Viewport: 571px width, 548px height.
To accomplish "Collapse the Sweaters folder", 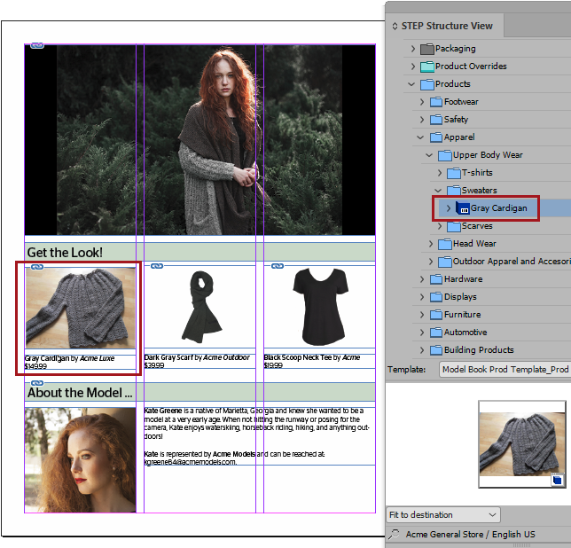I will pos(438,191).
